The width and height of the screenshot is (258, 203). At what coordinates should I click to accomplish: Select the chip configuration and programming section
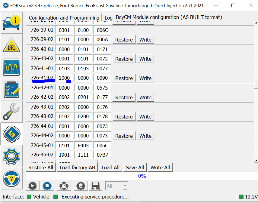(x=11, y=134)
